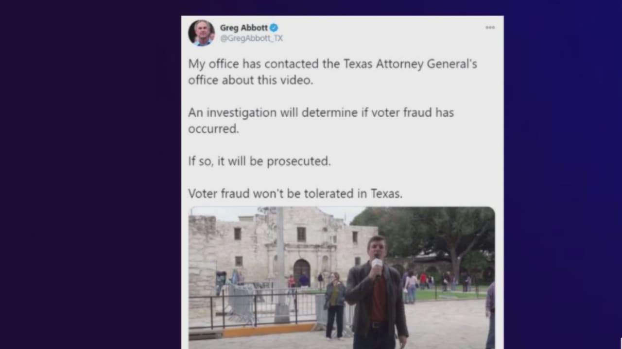The height and width of the screenshot is (349, 622).
Task: Select the 'My office has contacted' paragraph
Action: pos(333,72)
